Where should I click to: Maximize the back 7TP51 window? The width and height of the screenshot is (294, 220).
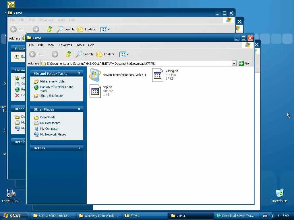click(x=225, y=13)
